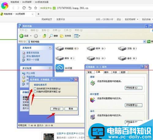Click the 搜索 search toolbar button
The image size is (153, 140).
(x=53, y=36)
